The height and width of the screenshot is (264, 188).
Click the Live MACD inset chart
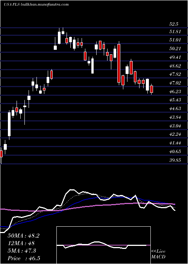click(103, 245)
